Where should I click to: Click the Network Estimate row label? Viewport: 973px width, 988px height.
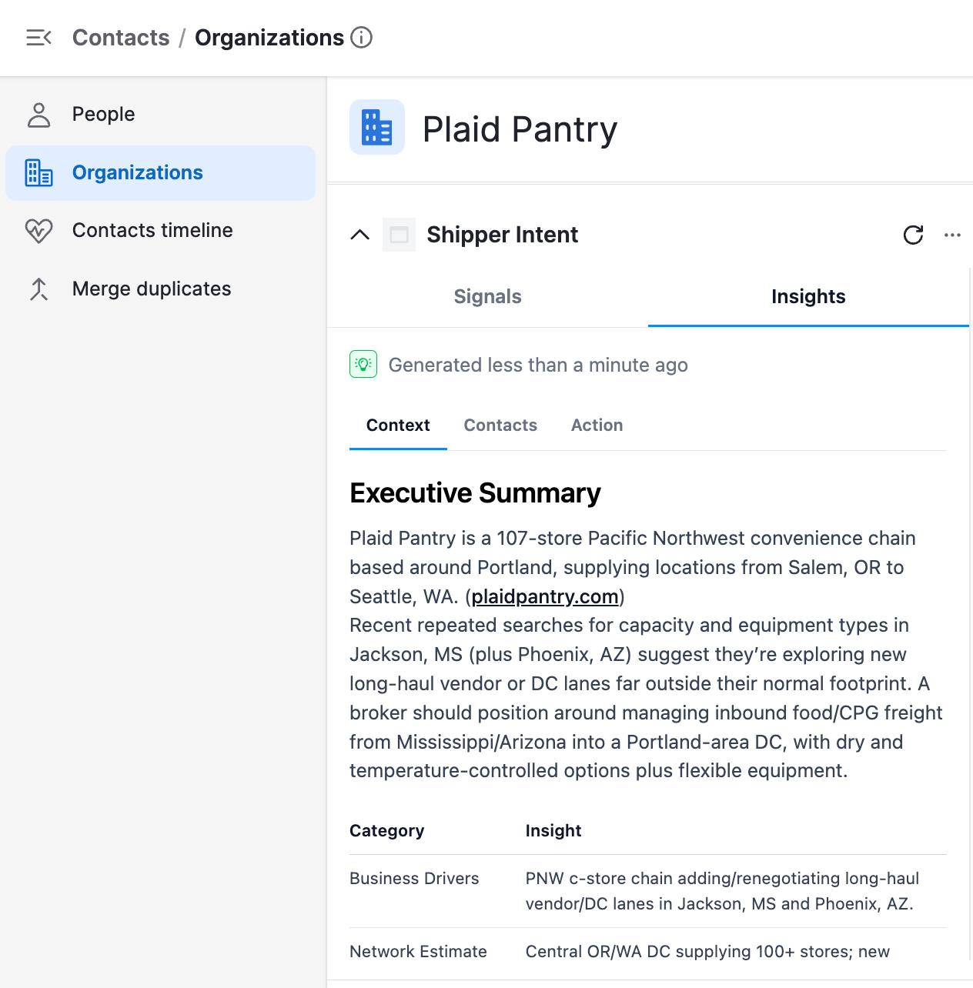point(418,952)
